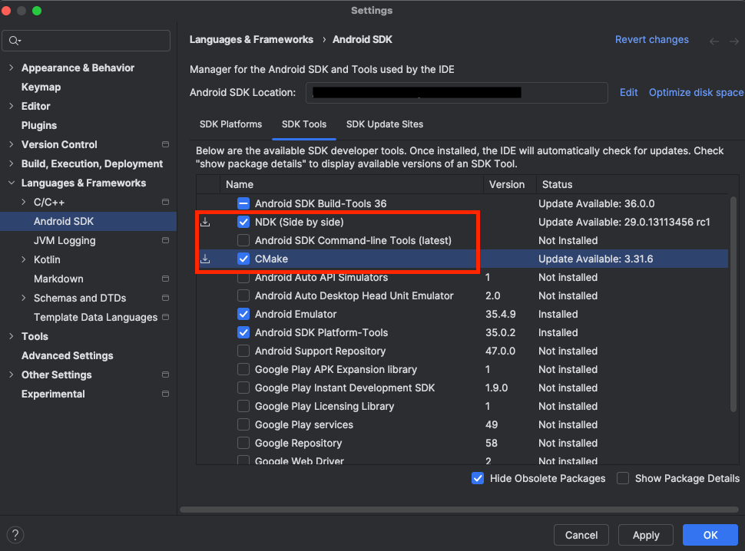Click the OK button
Screen dimensions: 745x551
tap(710, 535)
